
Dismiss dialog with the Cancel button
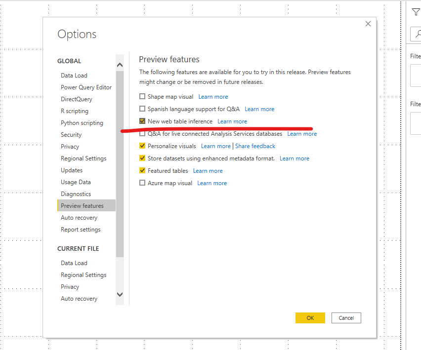click(x=346, y=318)
